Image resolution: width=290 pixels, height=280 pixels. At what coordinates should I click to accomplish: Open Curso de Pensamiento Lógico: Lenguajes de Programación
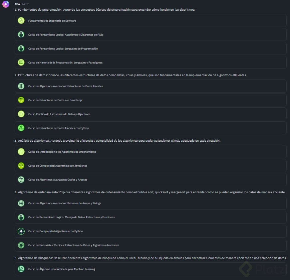(63, 49)
